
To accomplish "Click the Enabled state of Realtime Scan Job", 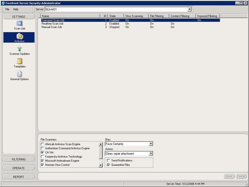I will tap(114, 24).
